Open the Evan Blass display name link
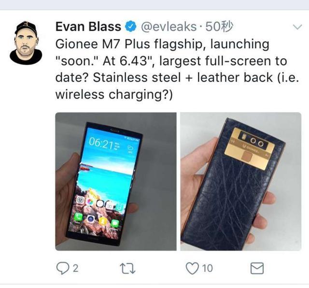The height and width of the screenshot is (288, 309). point(88,27)
